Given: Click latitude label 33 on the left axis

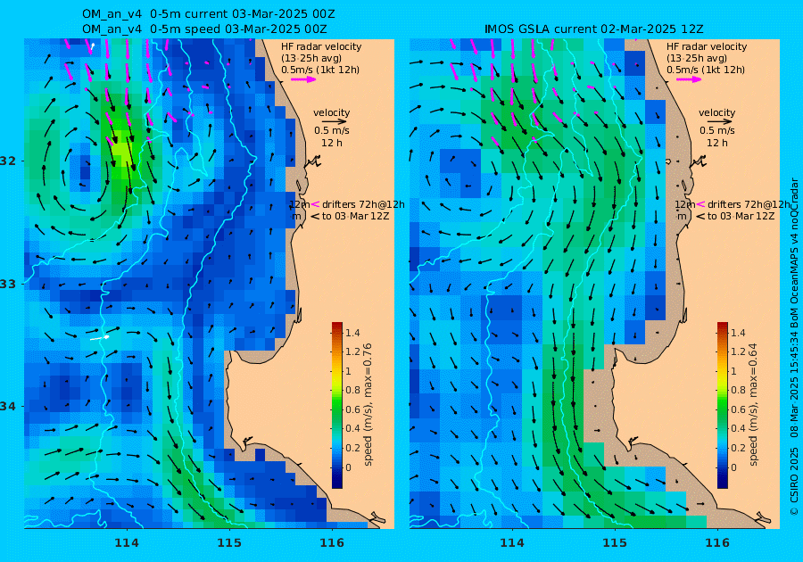Looking at the screenshot, I should point(9,284).
